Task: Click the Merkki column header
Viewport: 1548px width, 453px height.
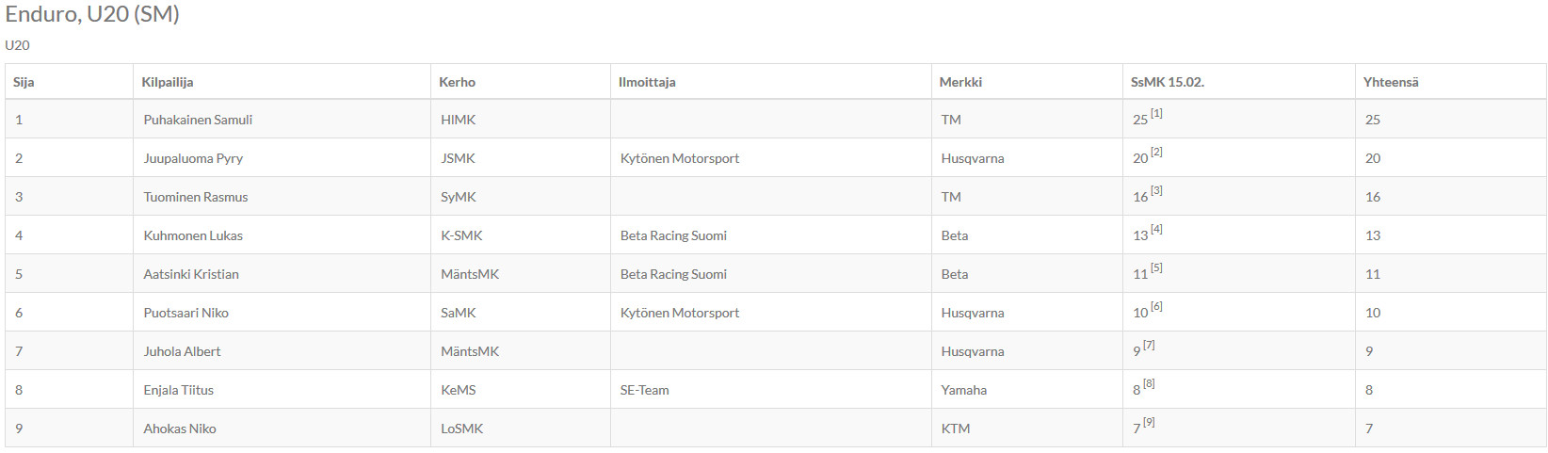Action: pyautogui.click(x=960, y=82)
